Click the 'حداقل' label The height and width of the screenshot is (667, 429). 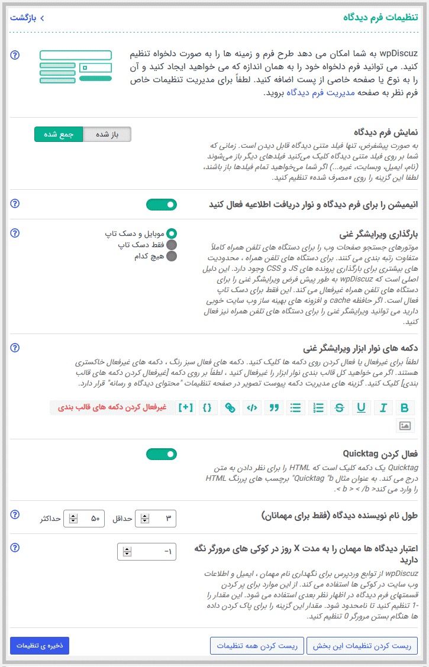coord(122,519)
